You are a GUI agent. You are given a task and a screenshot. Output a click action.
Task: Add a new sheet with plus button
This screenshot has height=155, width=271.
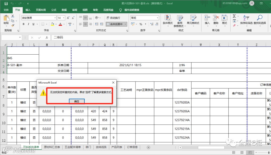pyautogui.click(x=148, y=147)
